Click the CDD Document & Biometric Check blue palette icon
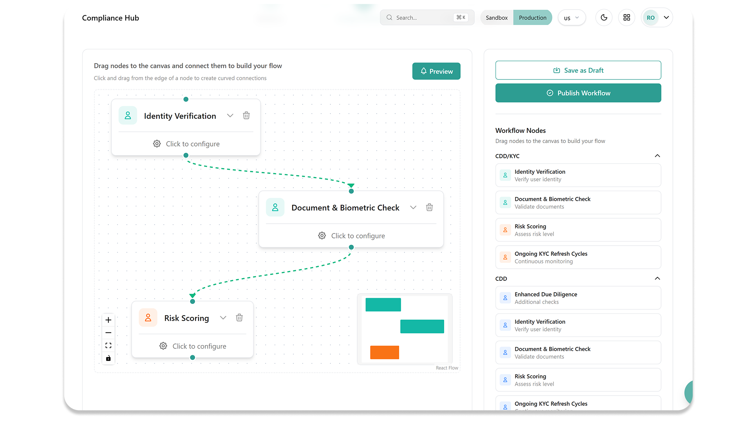Viewport: 752px width, 423px height. tap(505, 352)
